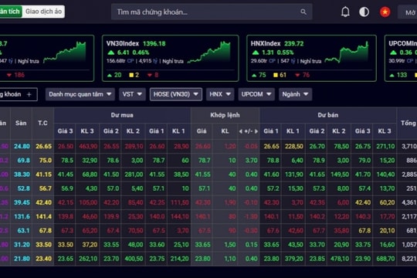Click the HNX decliners count 76
This screenshot has height=278, width=417.
[306, 75]
